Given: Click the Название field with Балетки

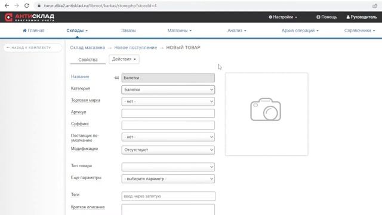Looking at the screenshot, I should pos(168,78).
